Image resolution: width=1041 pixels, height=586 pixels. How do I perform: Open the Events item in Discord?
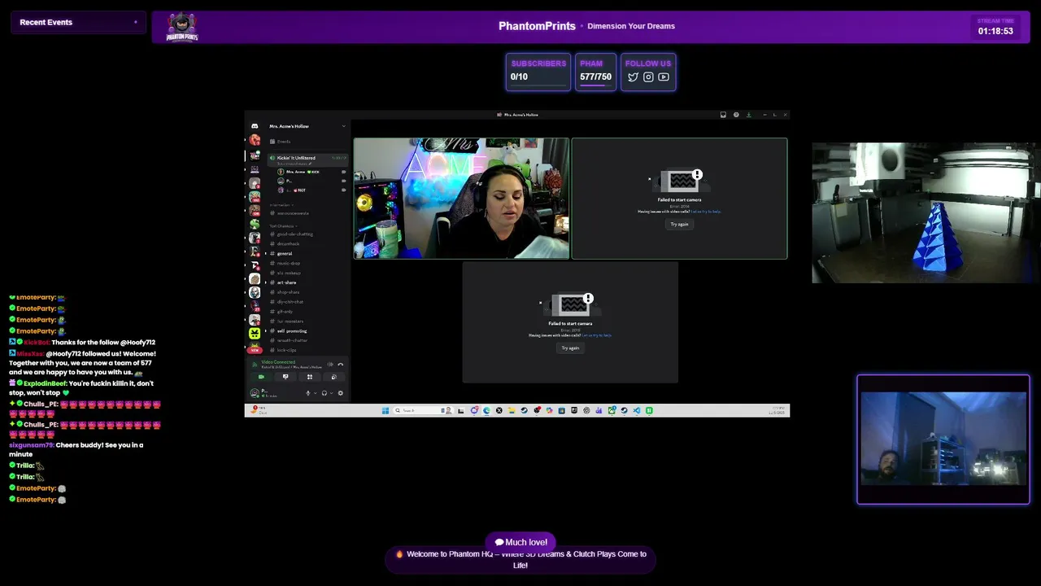(307, 142)
